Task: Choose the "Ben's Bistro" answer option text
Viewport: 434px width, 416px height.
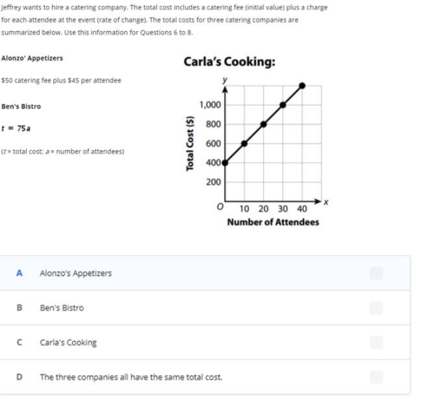Action: (x=62, y=308)
